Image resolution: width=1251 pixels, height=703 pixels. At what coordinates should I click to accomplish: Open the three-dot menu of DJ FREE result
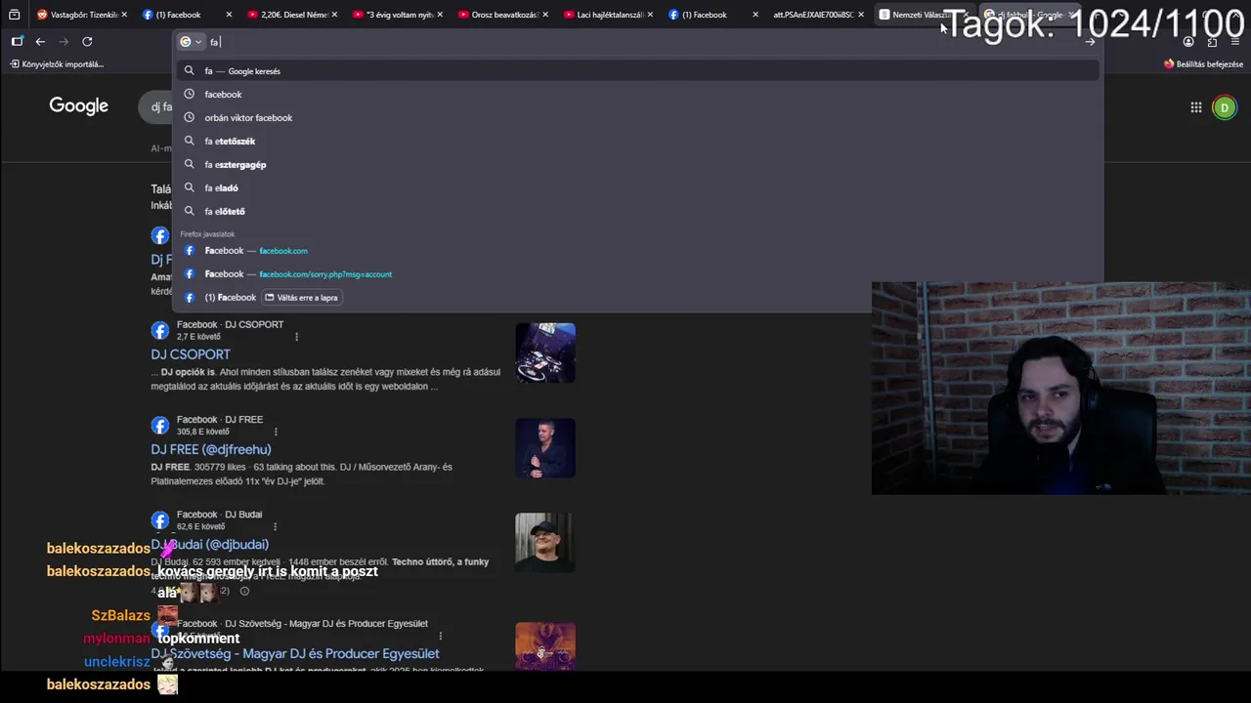276,432
